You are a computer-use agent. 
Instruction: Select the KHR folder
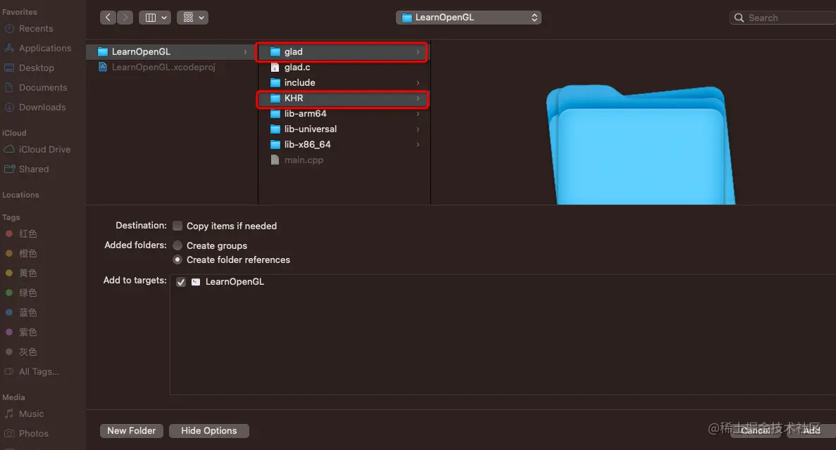(x=344, y=98)
